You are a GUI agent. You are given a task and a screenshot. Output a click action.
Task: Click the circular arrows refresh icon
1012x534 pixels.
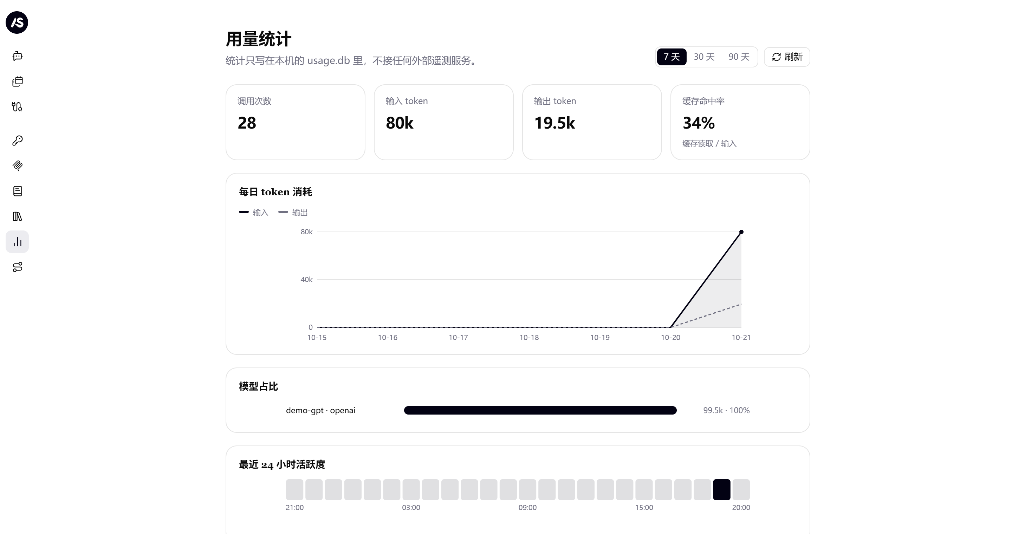(x=776, y=57)
